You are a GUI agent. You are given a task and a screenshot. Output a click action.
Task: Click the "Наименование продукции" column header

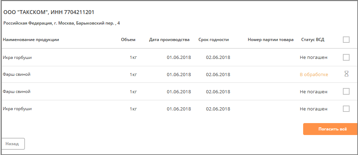tap(31, 40)
